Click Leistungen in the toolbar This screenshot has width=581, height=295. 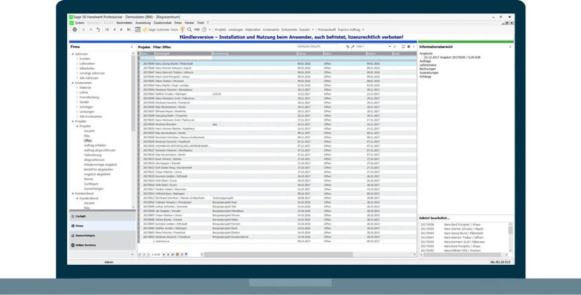click(235, 30)
